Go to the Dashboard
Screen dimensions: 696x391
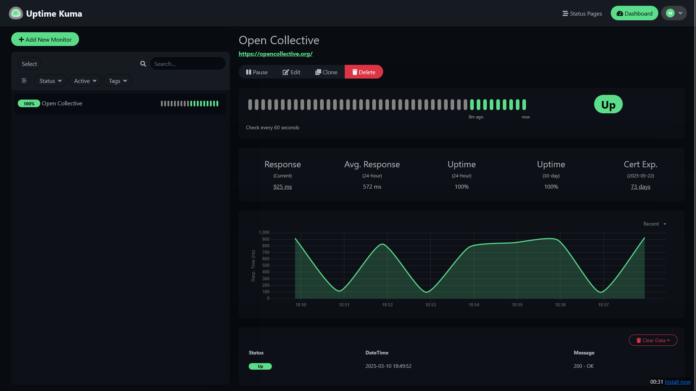634,13
